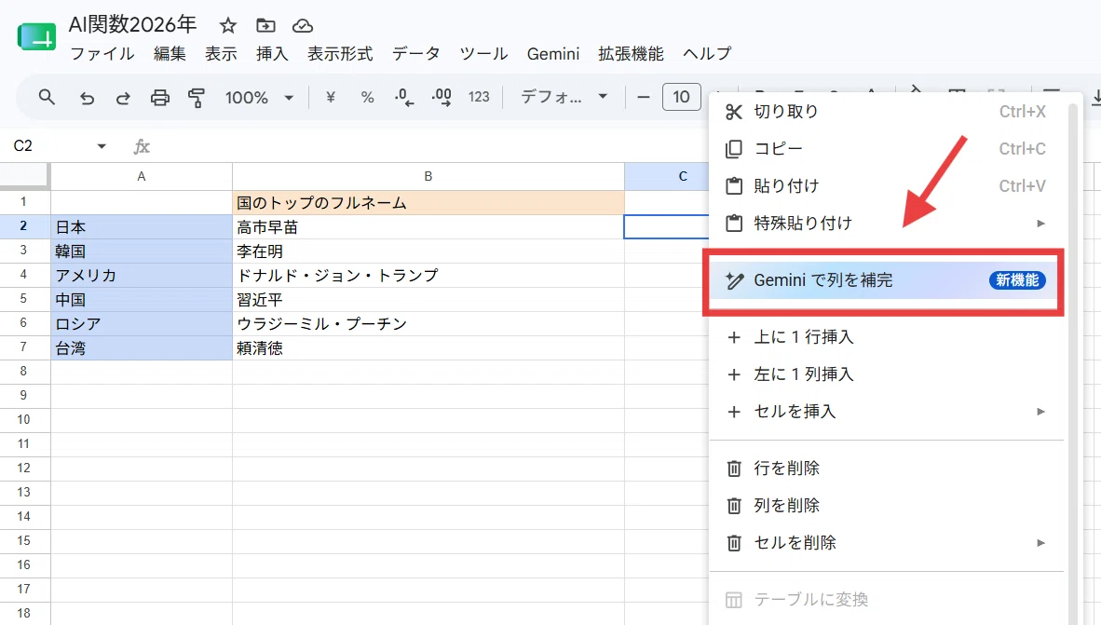1101x625 pixels.
Task: Open the 表示 menu
Action: click(x=221, y=54)
